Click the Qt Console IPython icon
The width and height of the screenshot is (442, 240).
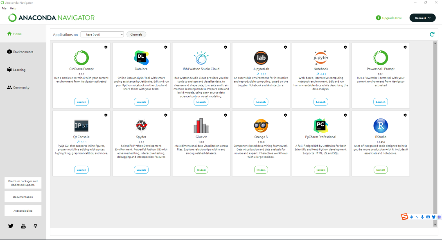coord(81,126)
